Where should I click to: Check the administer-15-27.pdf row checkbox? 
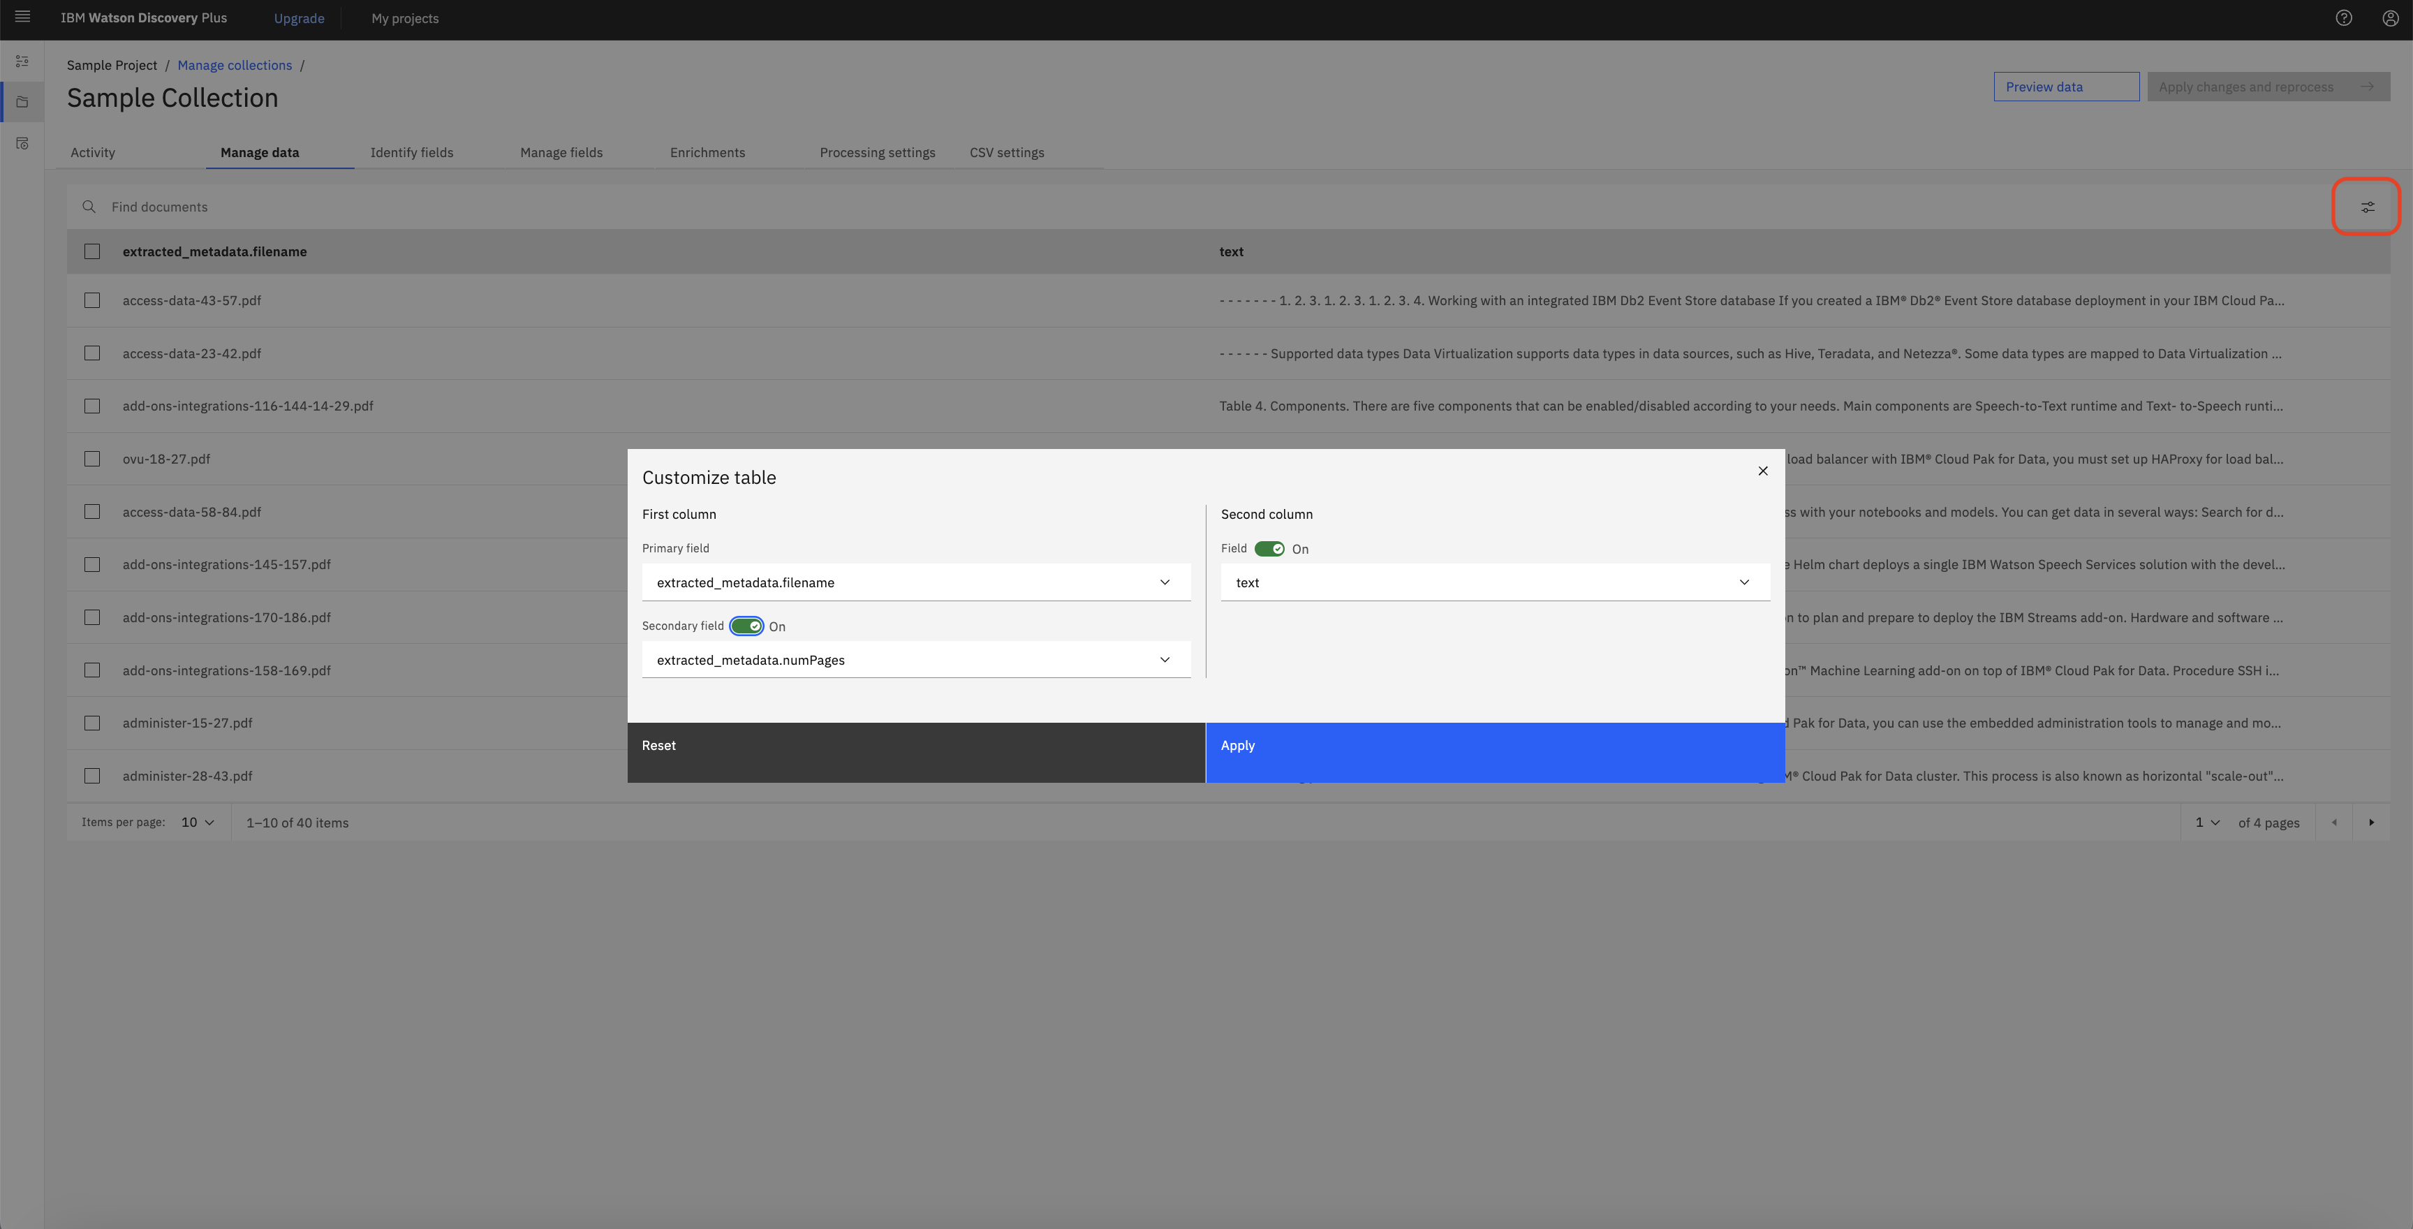pyautogui.click(x=91, y=723)
